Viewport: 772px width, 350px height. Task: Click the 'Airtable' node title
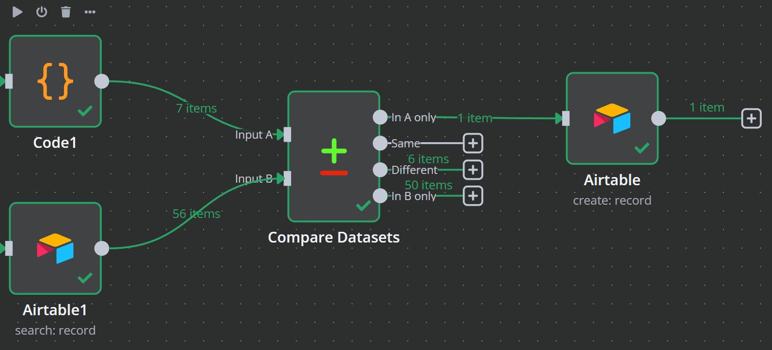point(612,180)
